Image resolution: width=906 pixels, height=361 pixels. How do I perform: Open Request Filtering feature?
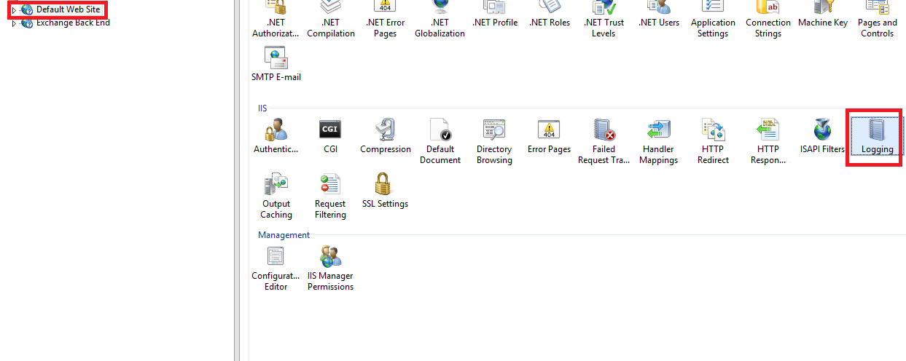[330, 196]
